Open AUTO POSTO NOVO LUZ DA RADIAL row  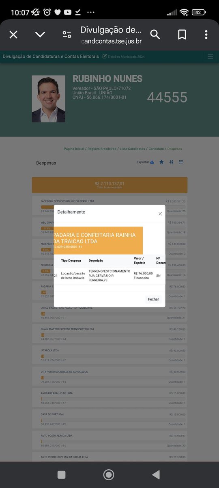coord(109,457)
